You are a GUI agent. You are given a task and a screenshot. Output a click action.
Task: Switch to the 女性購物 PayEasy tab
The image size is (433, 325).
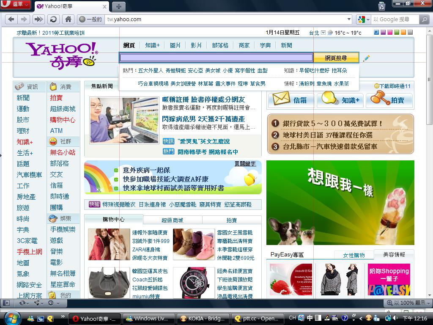pos(354,255)
